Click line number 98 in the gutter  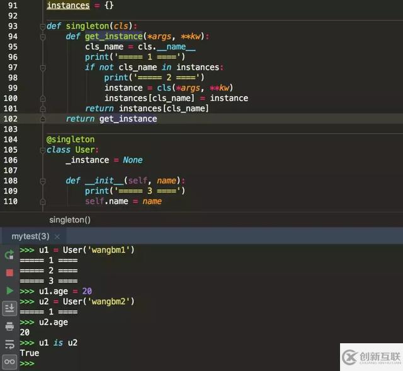pos(11,78)
